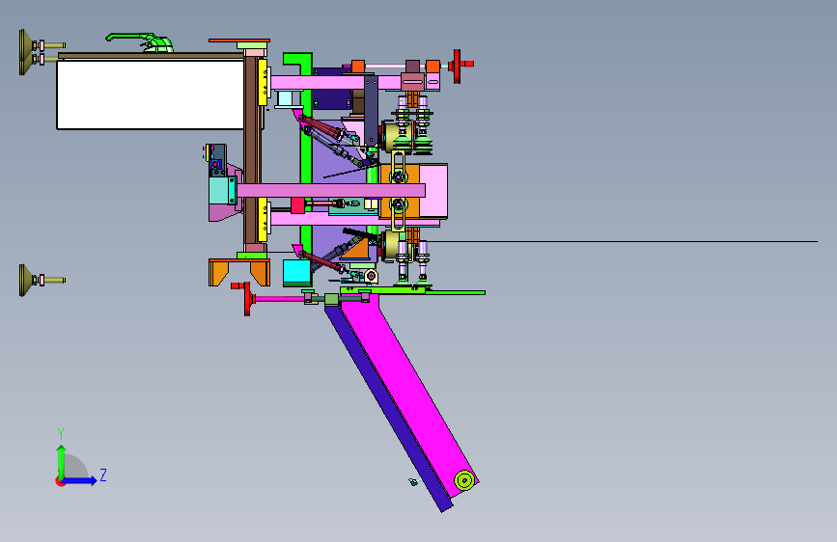The height and width of the screenshot is (542, 837).
Task: Select the large white rectangular panel
Action: (150, 95)
